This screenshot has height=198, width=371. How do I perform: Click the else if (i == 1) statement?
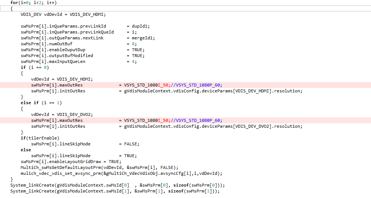tap(41, 103)
